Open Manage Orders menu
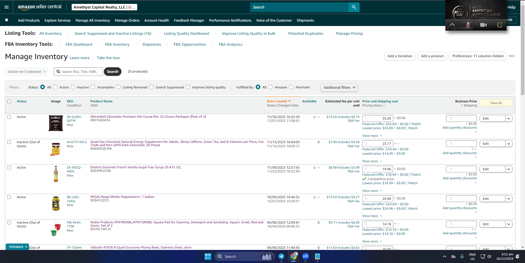Image resolution: width=525 pixels, height=263 pixels. 127,20
